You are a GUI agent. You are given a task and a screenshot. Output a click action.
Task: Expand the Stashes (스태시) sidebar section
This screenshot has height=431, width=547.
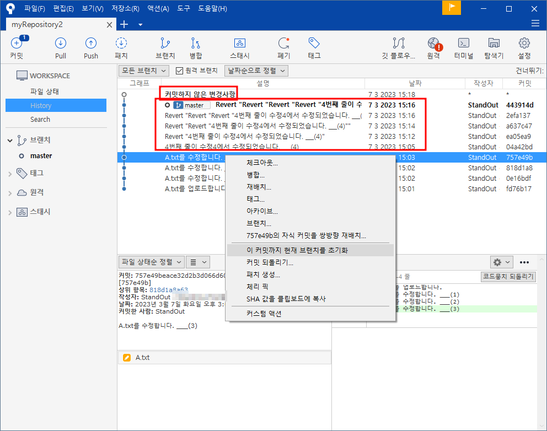[10, 212]
